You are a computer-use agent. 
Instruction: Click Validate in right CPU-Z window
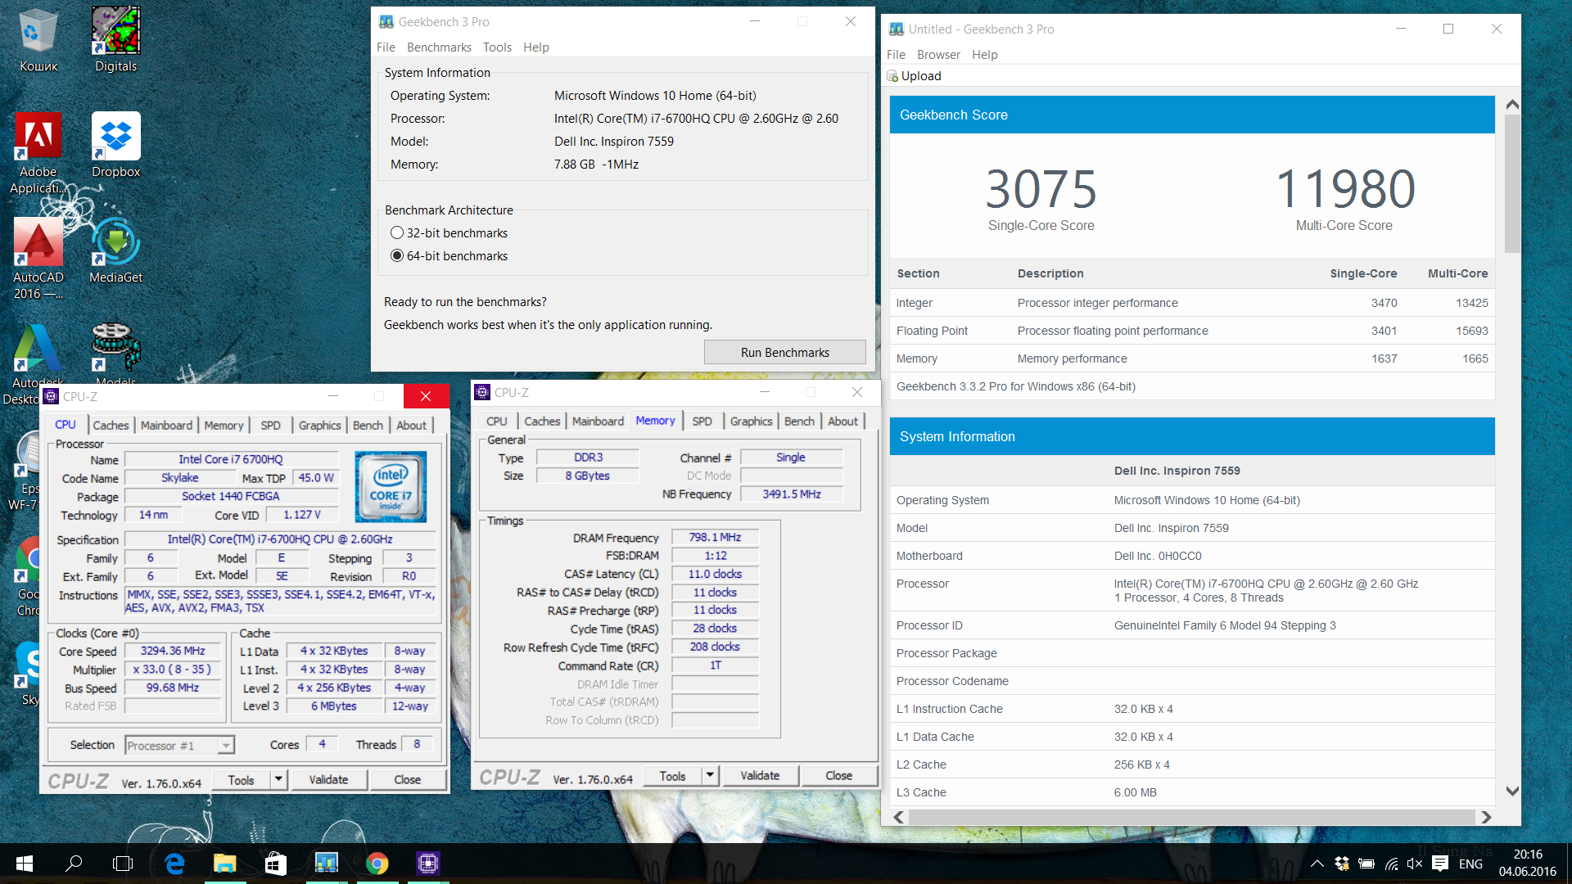point(760,776)
